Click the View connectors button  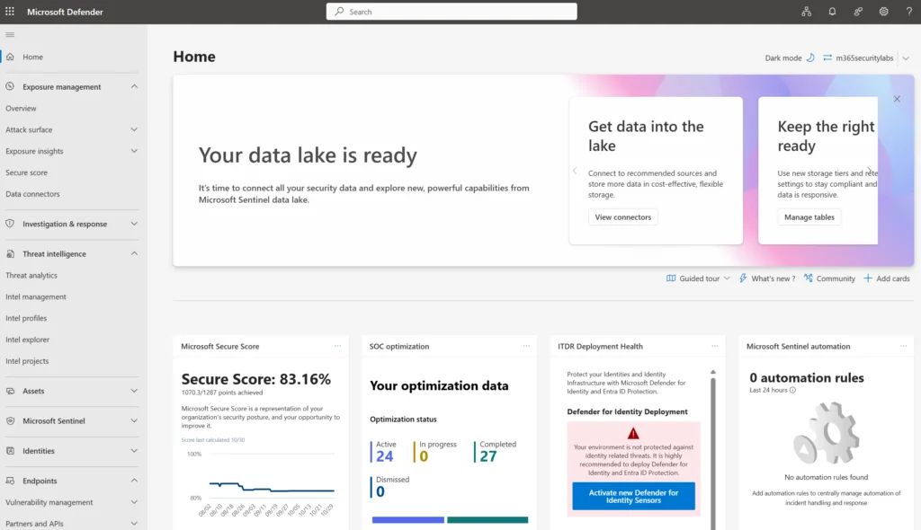tap(623, 217)
